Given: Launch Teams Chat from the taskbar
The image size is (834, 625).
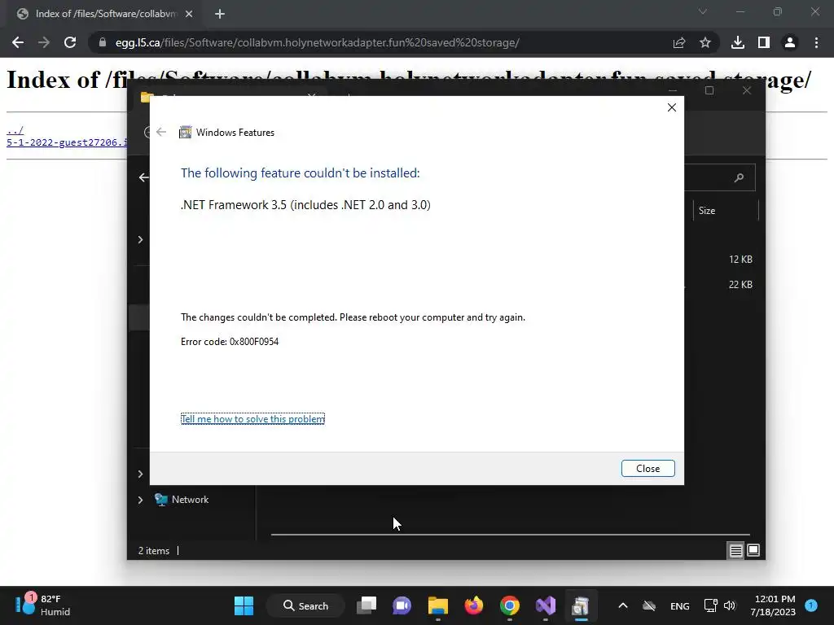Looking at the screenshot, I should 402,605.
